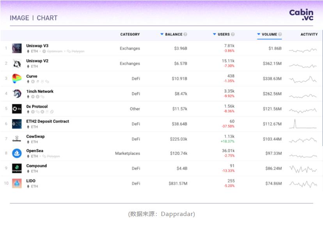The image size is (323, 230).
Task: Click the ETH2 Deposit Contract activity sparkline
Action: click(303, 124)
